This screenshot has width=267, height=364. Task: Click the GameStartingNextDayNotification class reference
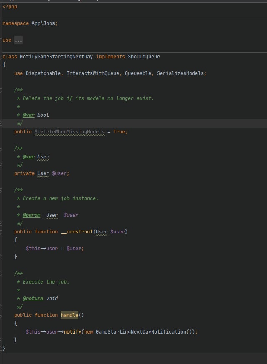click(141, 332)
